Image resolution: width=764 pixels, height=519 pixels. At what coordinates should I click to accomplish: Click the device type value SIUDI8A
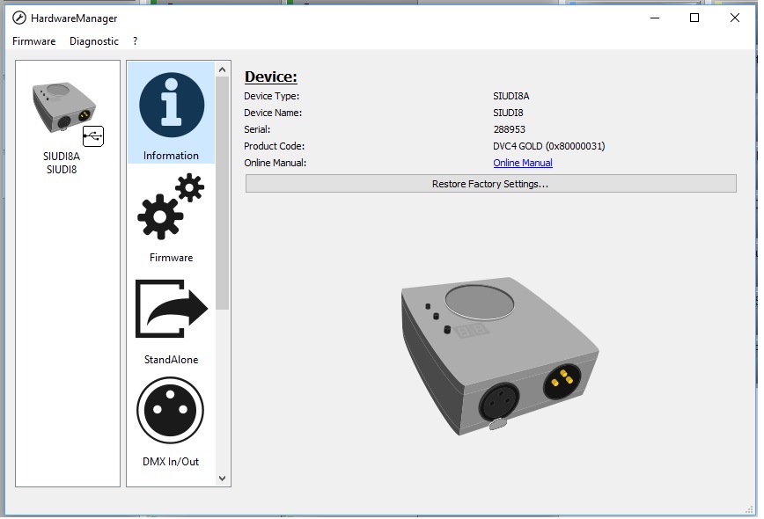click(x=511, y=96)
